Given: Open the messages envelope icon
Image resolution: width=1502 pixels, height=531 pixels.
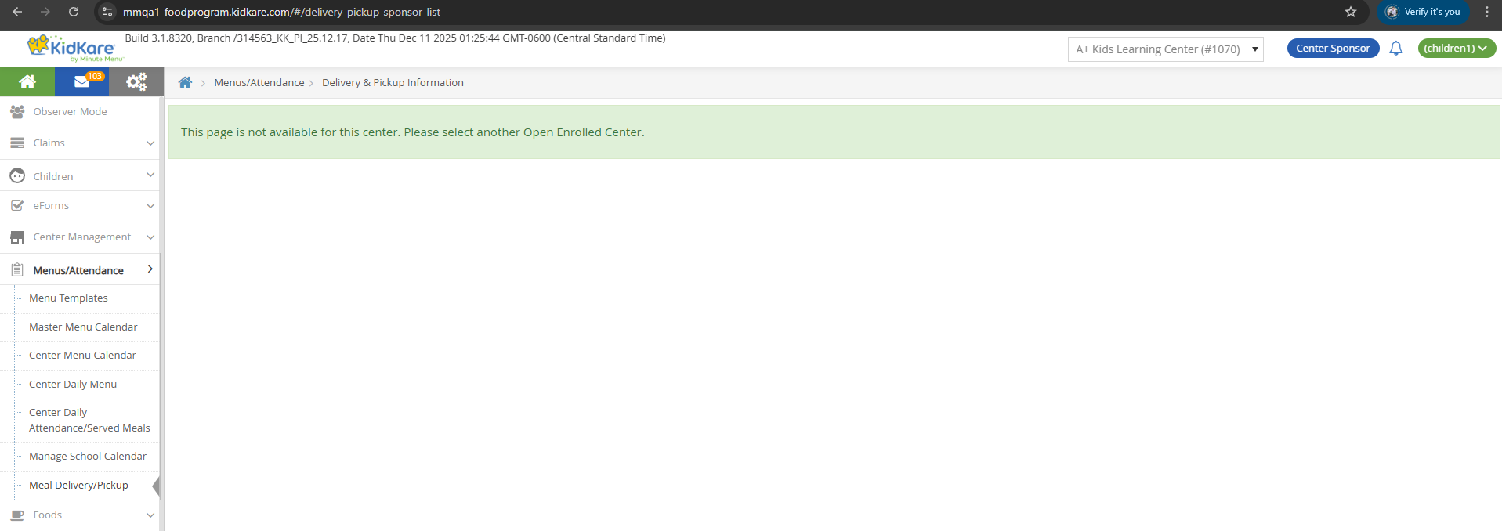Looking at the screenshot, I should point(82,81).
